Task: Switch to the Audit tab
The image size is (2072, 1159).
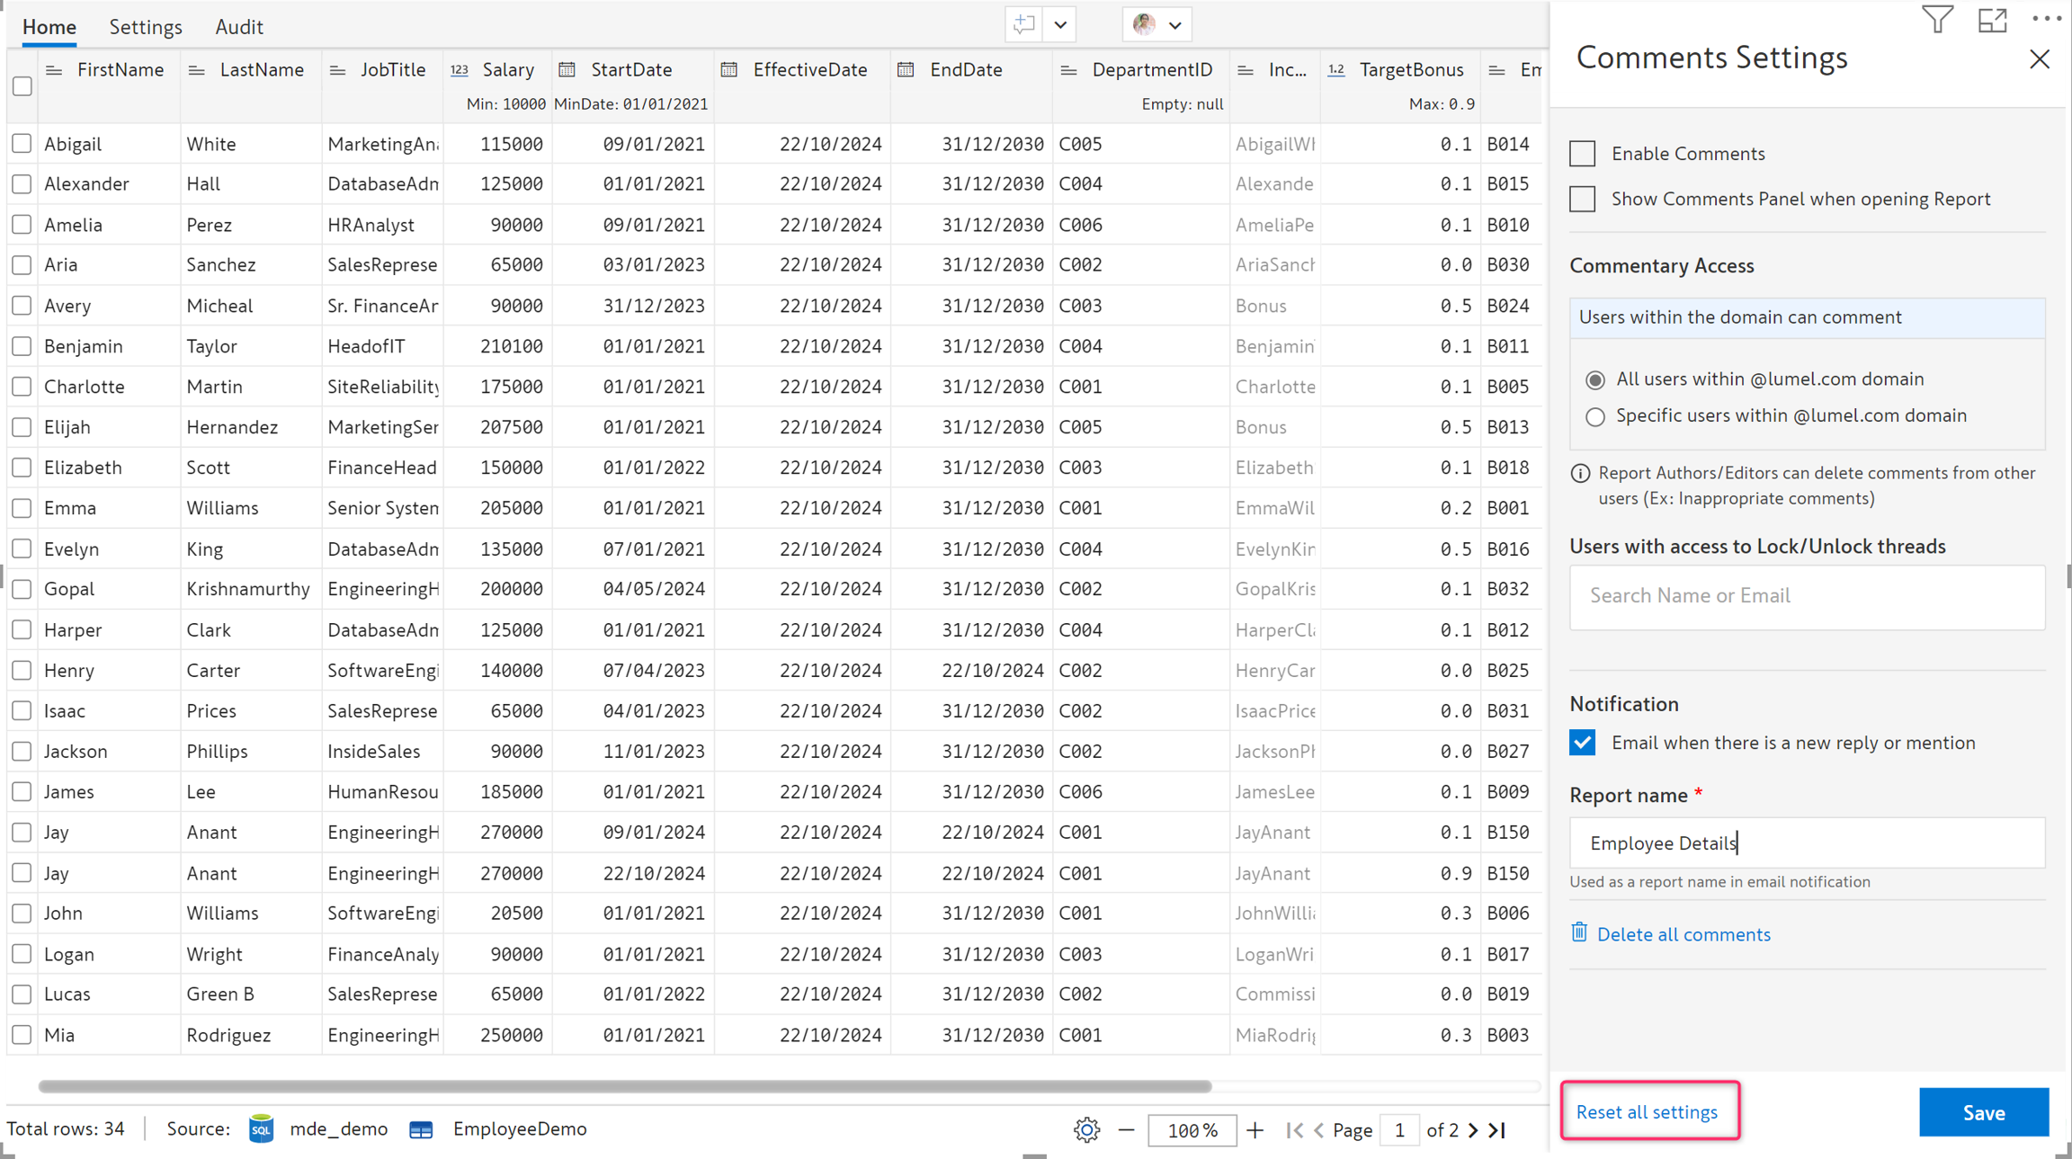Action: [239, 27]
